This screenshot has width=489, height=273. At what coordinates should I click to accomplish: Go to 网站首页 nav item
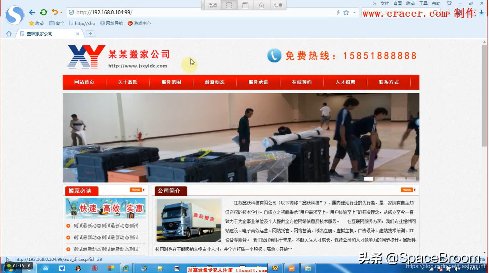point(84,82)
